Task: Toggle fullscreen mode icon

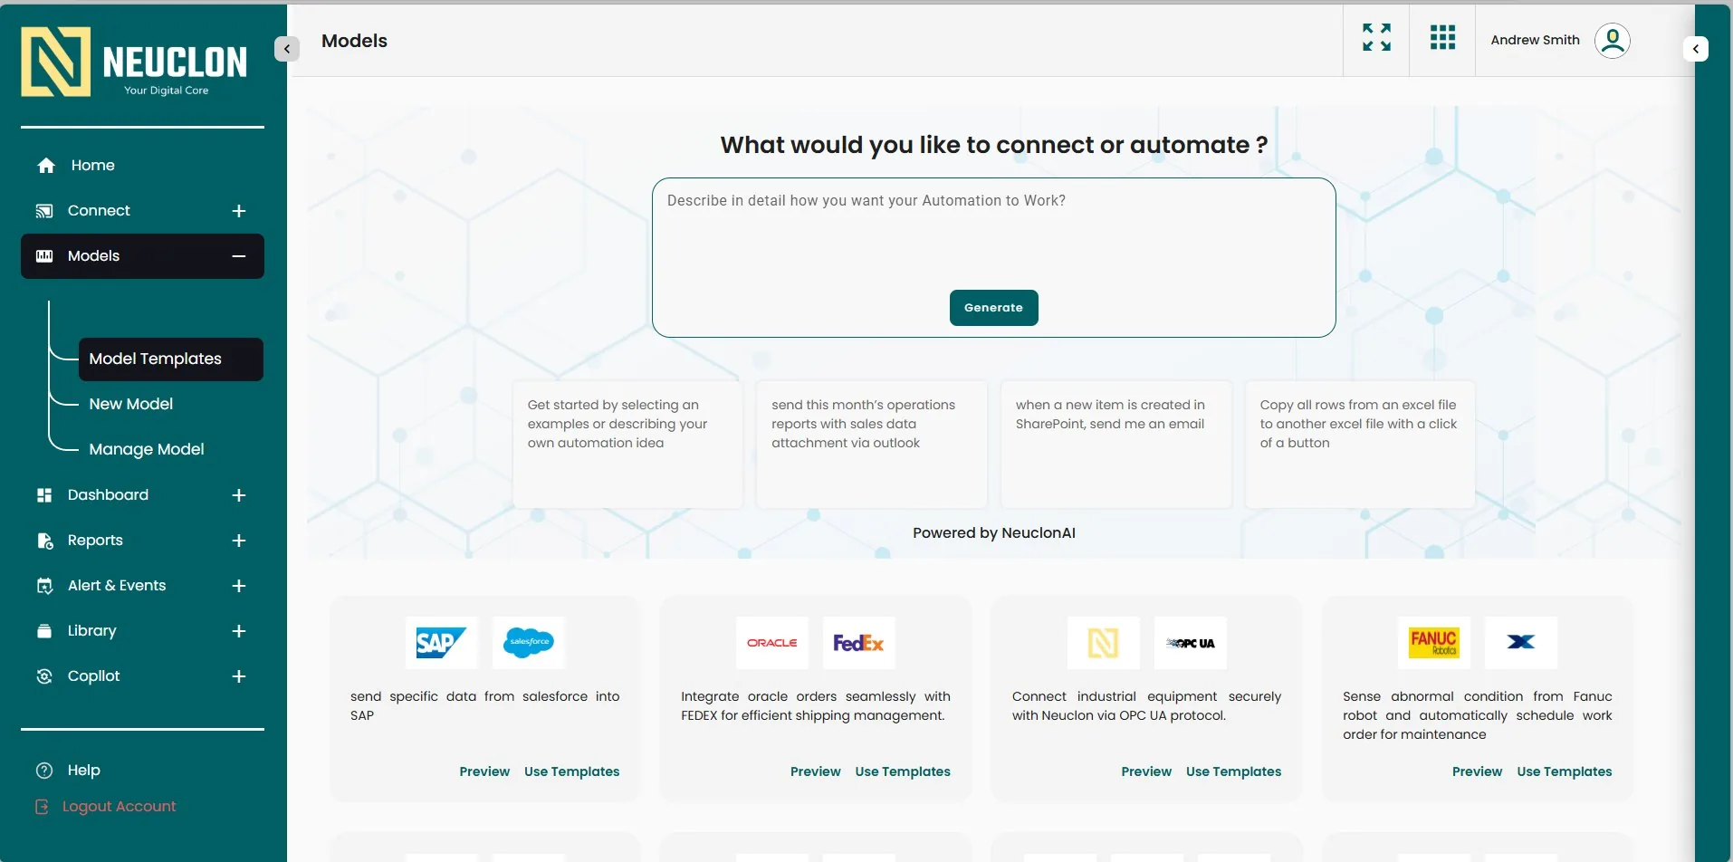Action: 1376,37
